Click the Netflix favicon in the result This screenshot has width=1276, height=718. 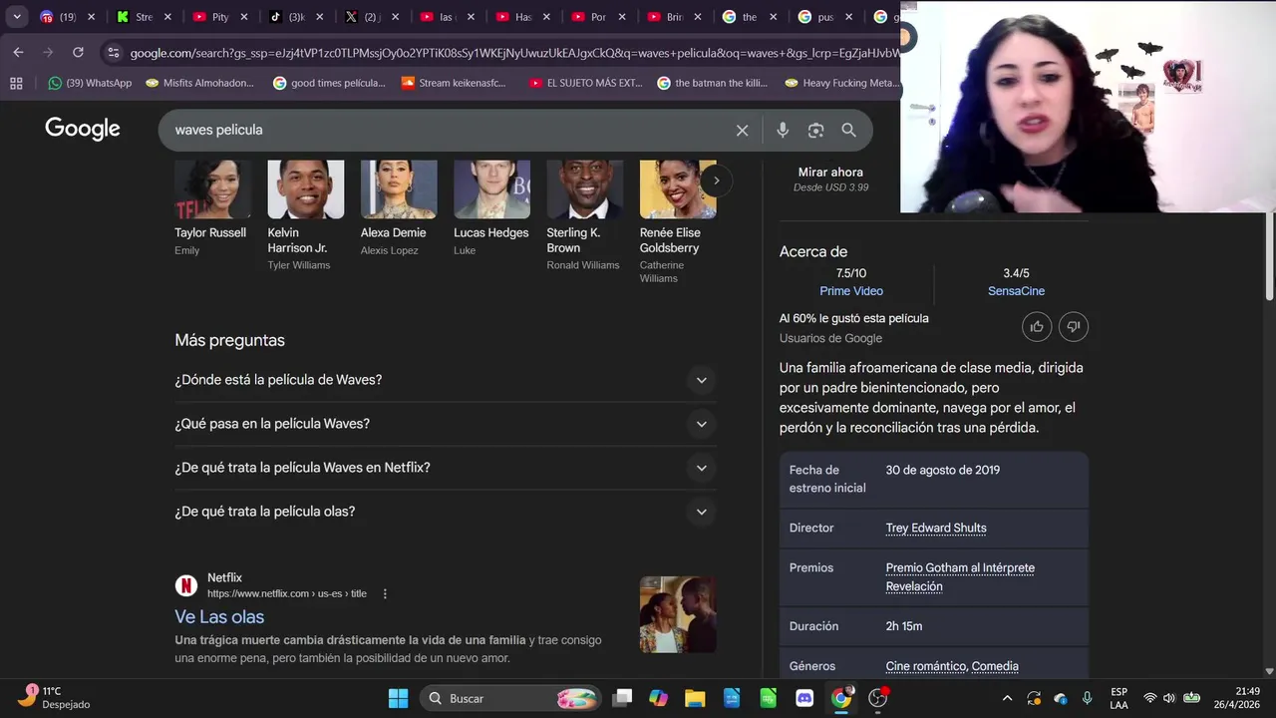point(186,585)
